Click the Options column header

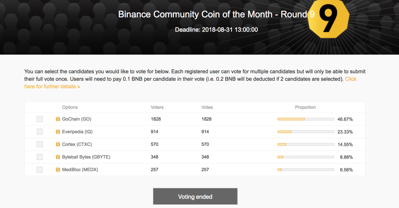(70, 107)
